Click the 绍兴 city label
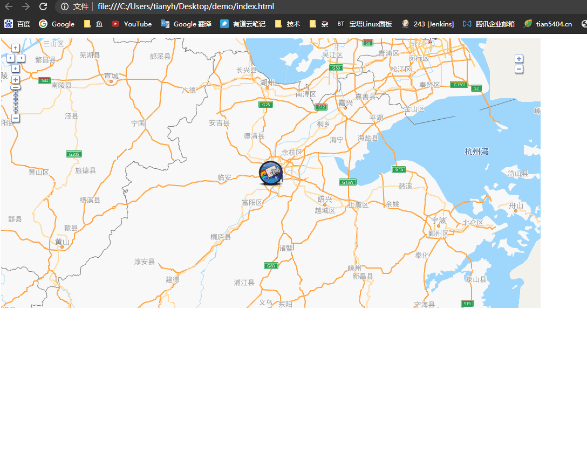The image size is (587, 453). (325, 200)
